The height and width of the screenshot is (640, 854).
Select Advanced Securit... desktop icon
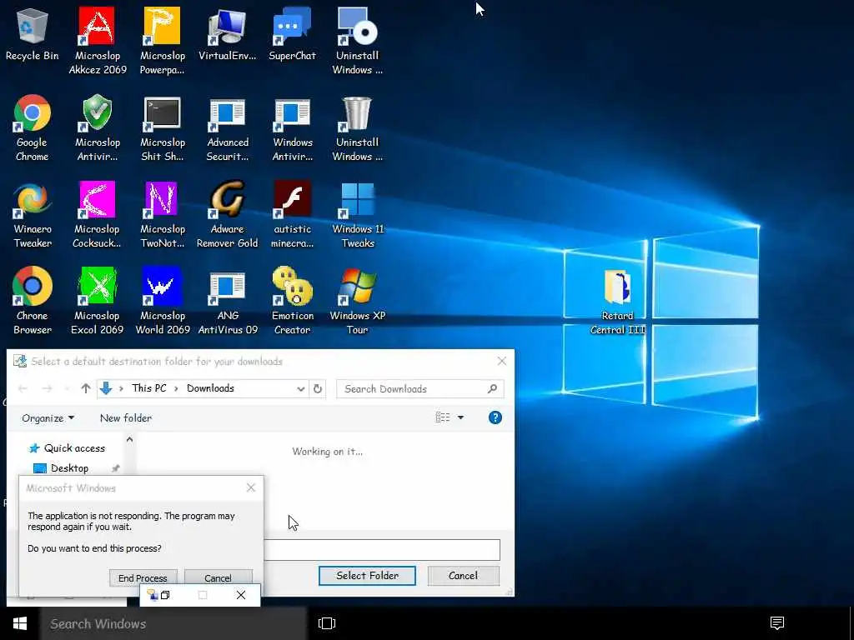tap(227, 127)
